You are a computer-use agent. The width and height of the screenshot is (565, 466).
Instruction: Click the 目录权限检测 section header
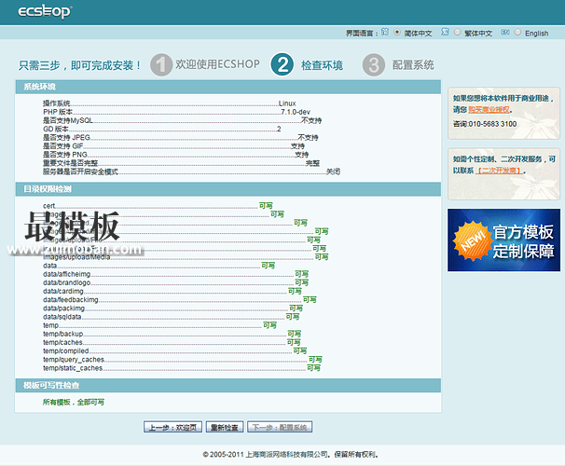tap(227, 189)
